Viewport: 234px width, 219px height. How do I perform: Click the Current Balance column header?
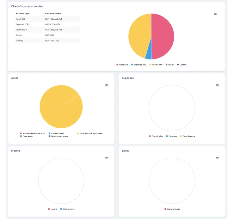click(x=53, y=13)
